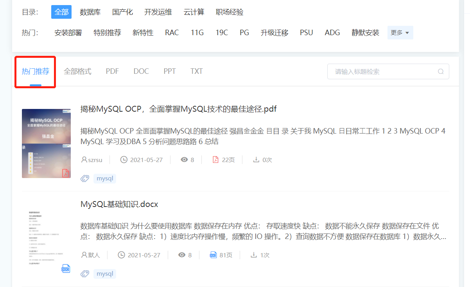Click the tag icon before the mysql label
470x287 pixels.
point(85,178)
